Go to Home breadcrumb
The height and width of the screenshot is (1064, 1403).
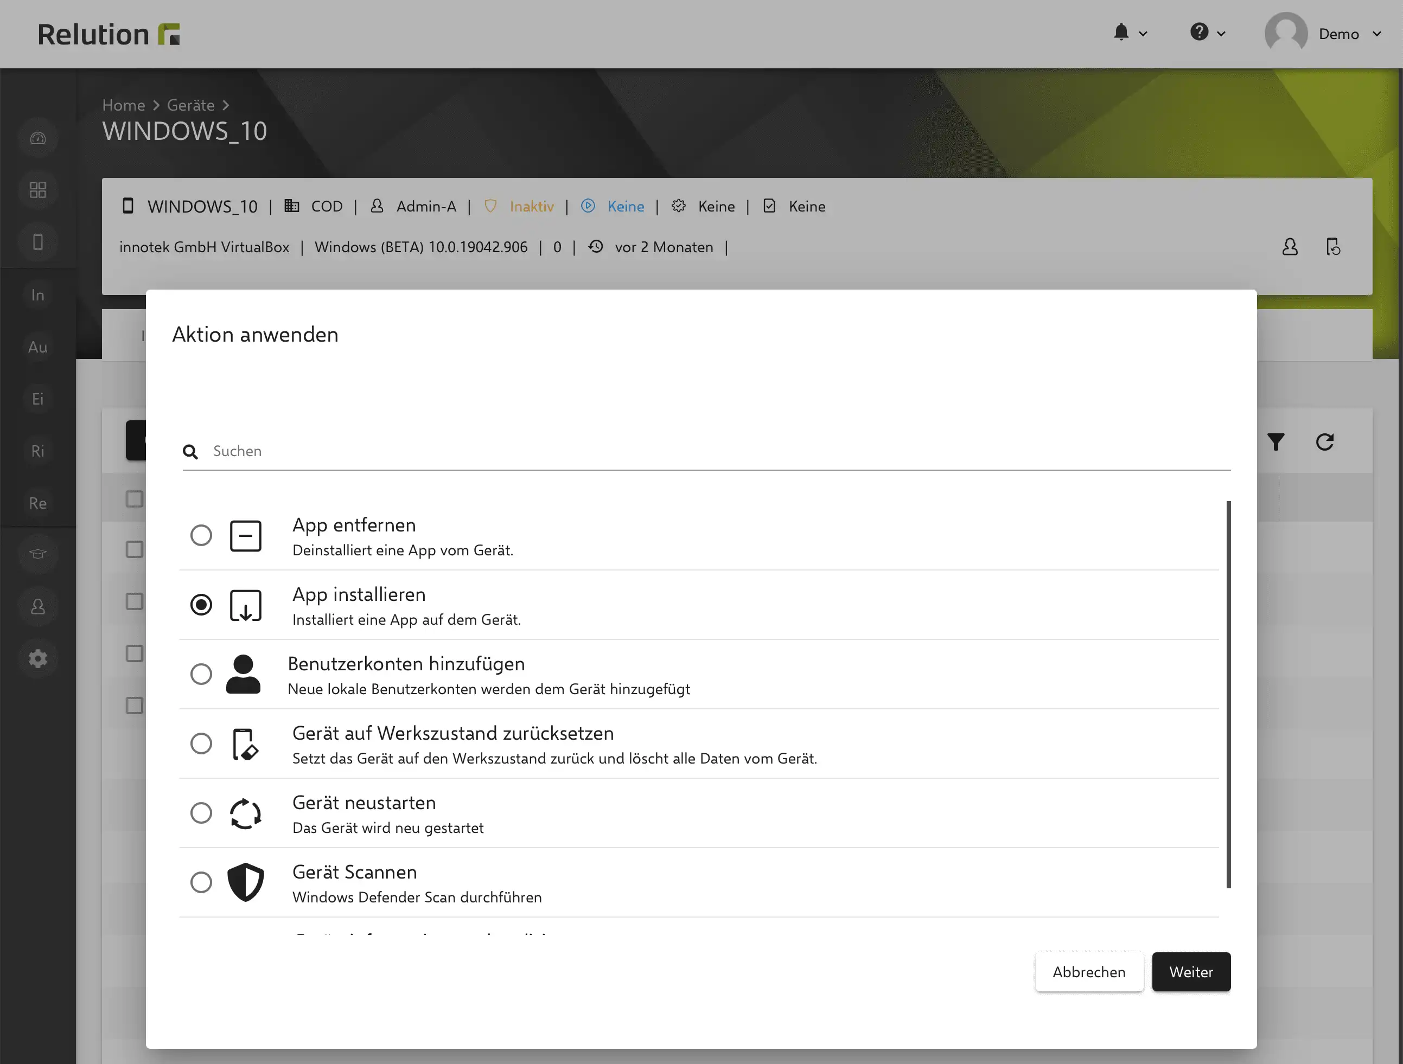(124, 105)
